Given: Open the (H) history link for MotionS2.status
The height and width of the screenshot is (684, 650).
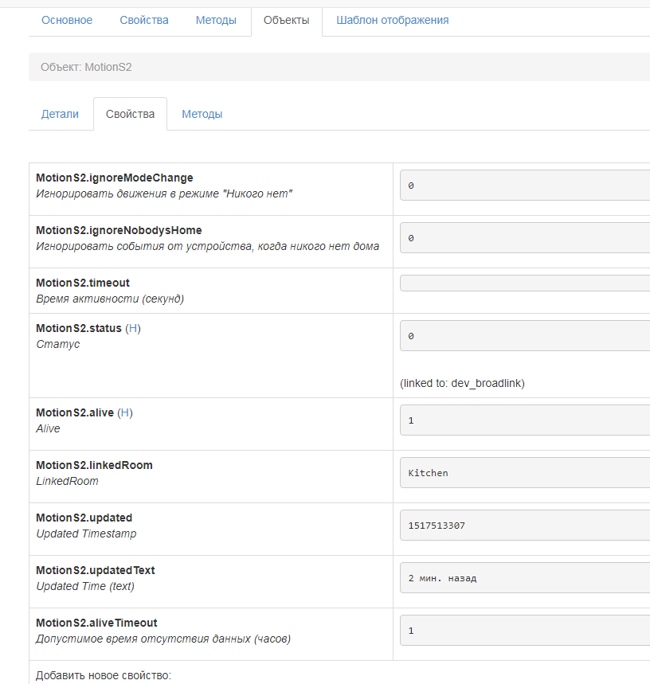Looking at the screenshot, I should [133, 328].
